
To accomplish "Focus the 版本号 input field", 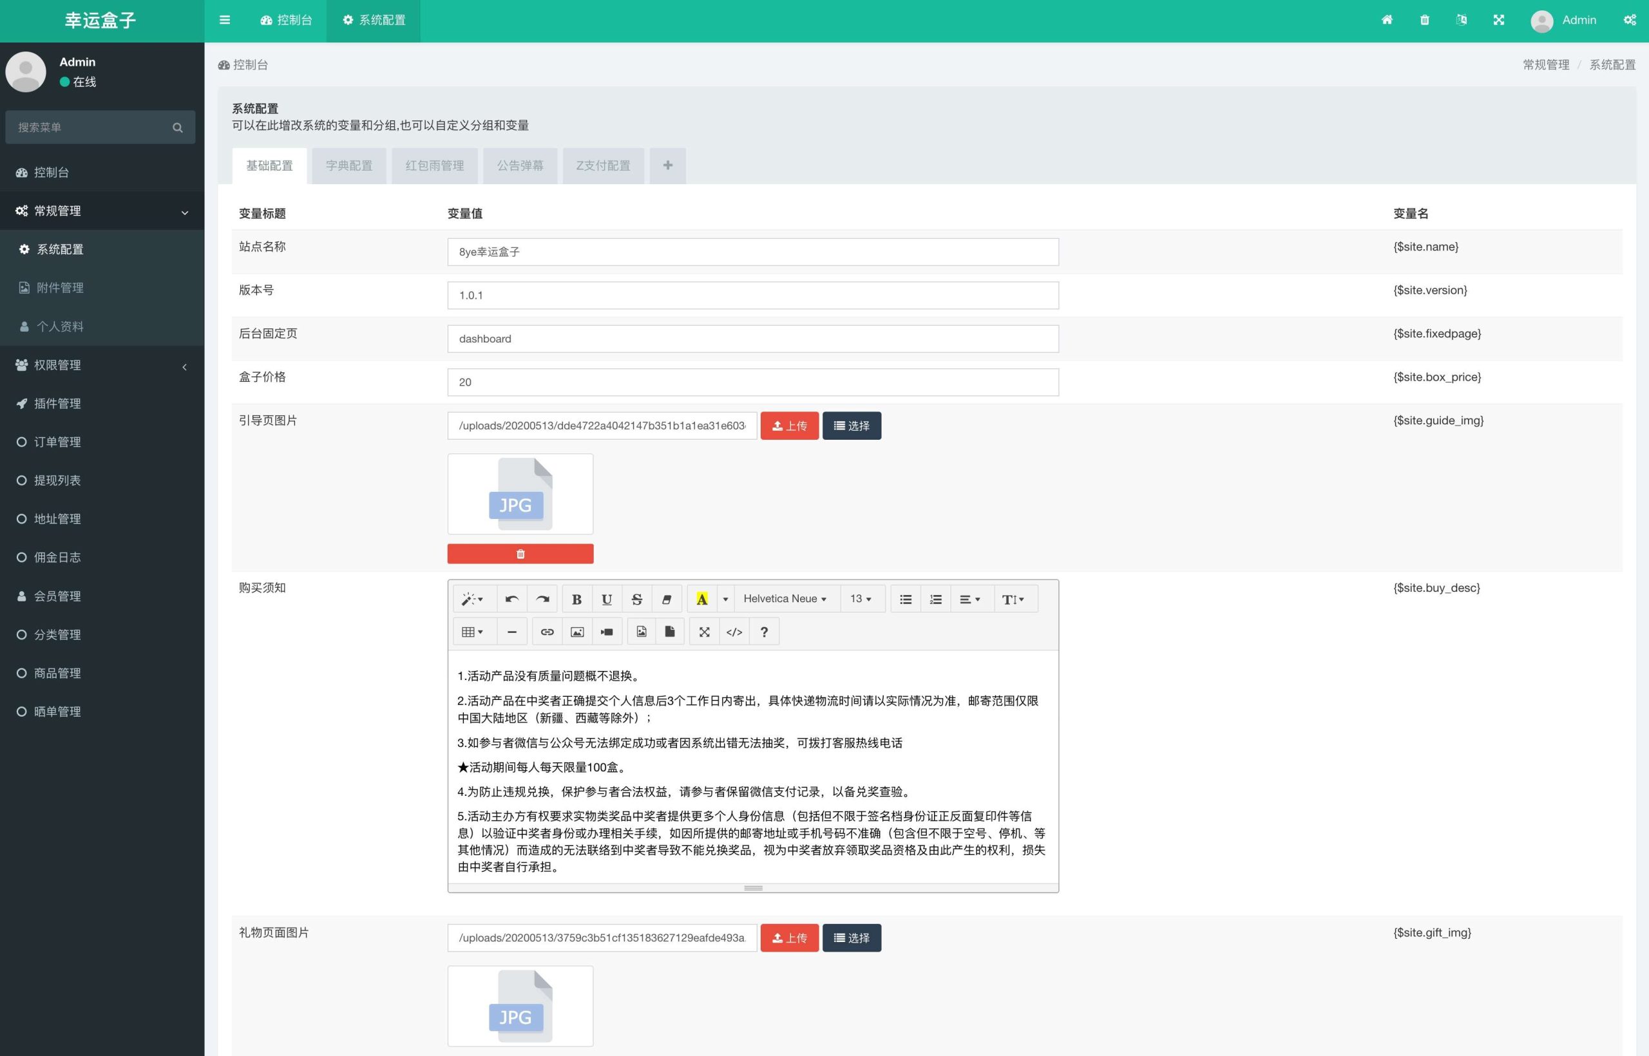I will (752, 295).
